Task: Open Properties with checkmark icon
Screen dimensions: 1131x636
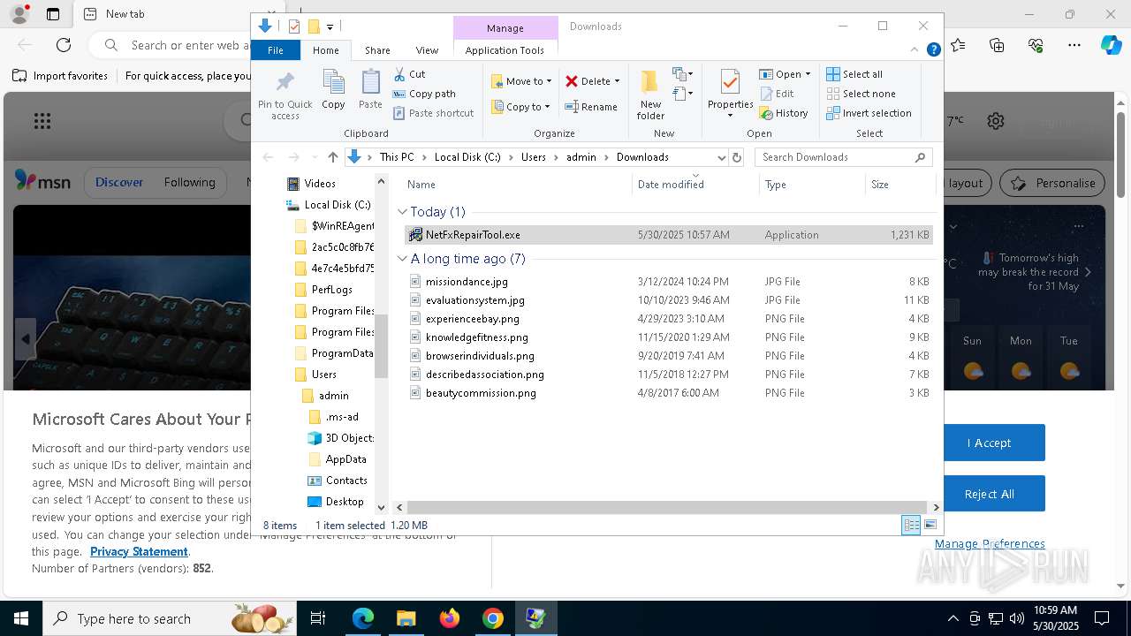Action: coord(730,95)
